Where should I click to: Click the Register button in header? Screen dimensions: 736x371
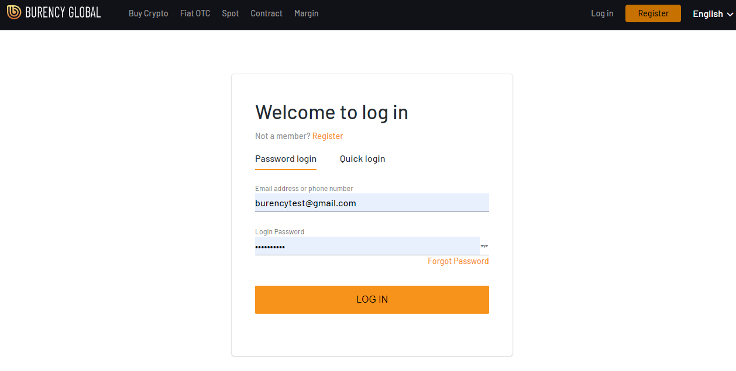point(653,13)
